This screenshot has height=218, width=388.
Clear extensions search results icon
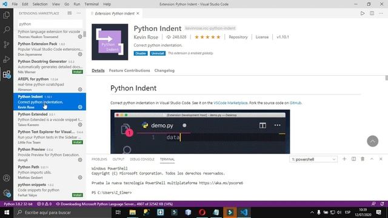coord(70,13)
